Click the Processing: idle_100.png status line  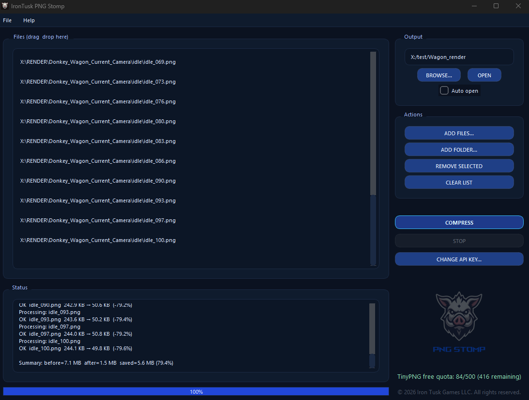(49, 341)
